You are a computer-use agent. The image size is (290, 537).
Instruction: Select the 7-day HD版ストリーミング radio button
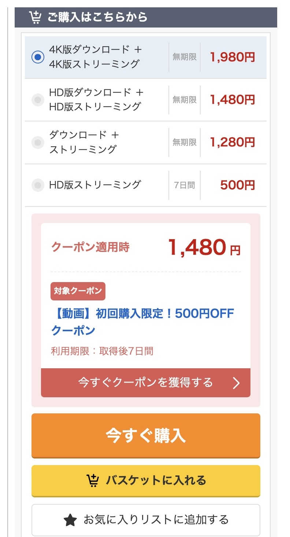38,185
